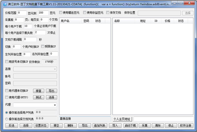197x132 pixels.
Task: Click the 连续下载失败 count field
Action: click(40, 33)
